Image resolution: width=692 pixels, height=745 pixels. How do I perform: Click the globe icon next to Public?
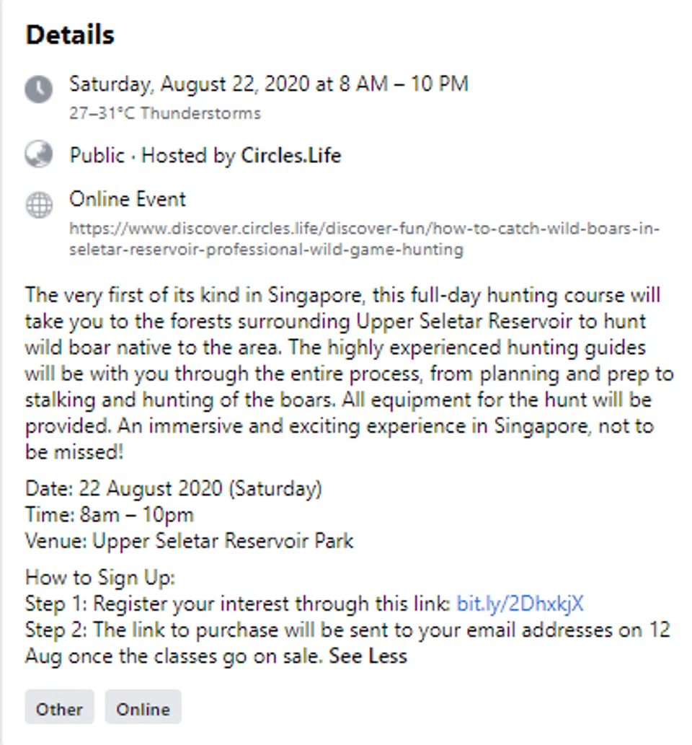click(39, 154)
